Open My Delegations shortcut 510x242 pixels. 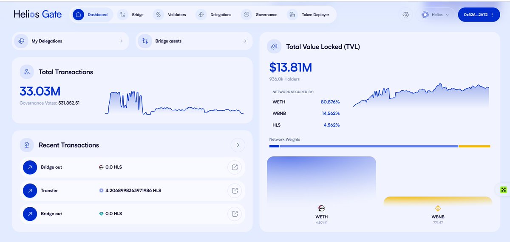pyautogui.click(x=70, y=41)
